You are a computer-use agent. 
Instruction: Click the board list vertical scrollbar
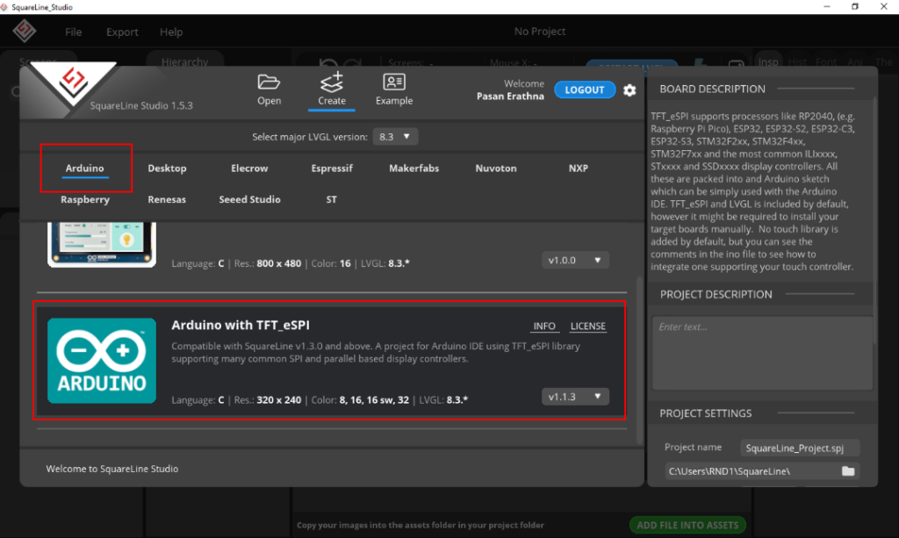(638, 360)
